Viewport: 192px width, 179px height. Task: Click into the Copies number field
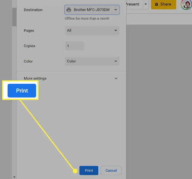74,46
